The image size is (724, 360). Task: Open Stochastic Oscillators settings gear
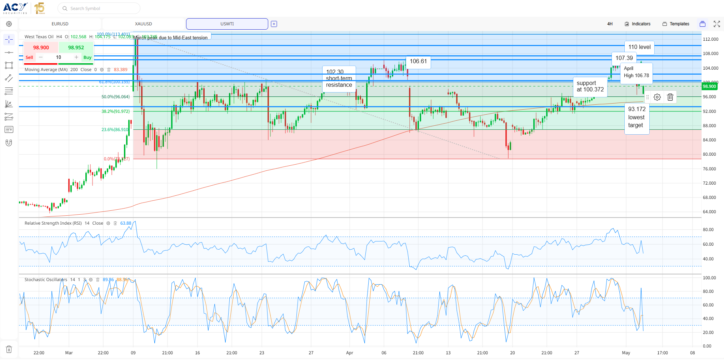(x=91, y=280)
